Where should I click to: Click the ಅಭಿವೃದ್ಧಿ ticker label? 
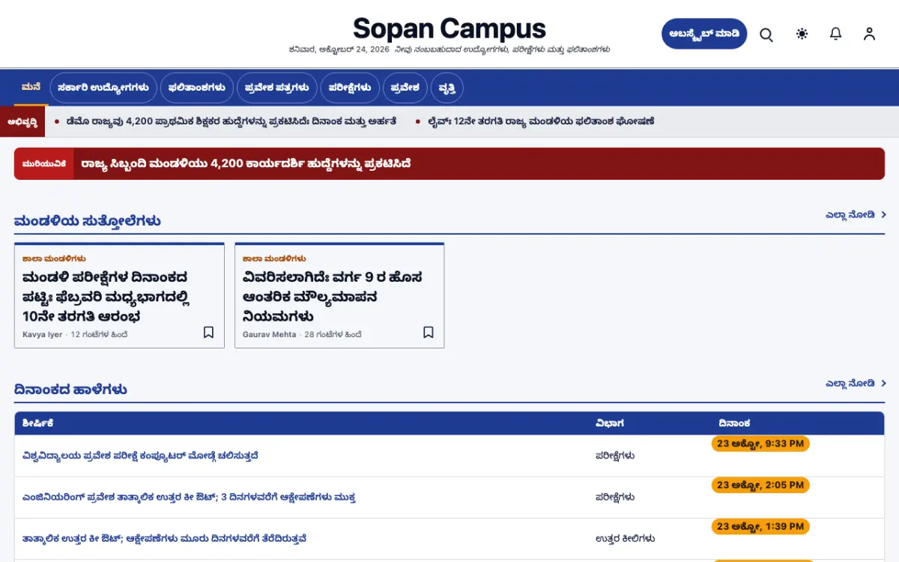[x=22, y=121]
